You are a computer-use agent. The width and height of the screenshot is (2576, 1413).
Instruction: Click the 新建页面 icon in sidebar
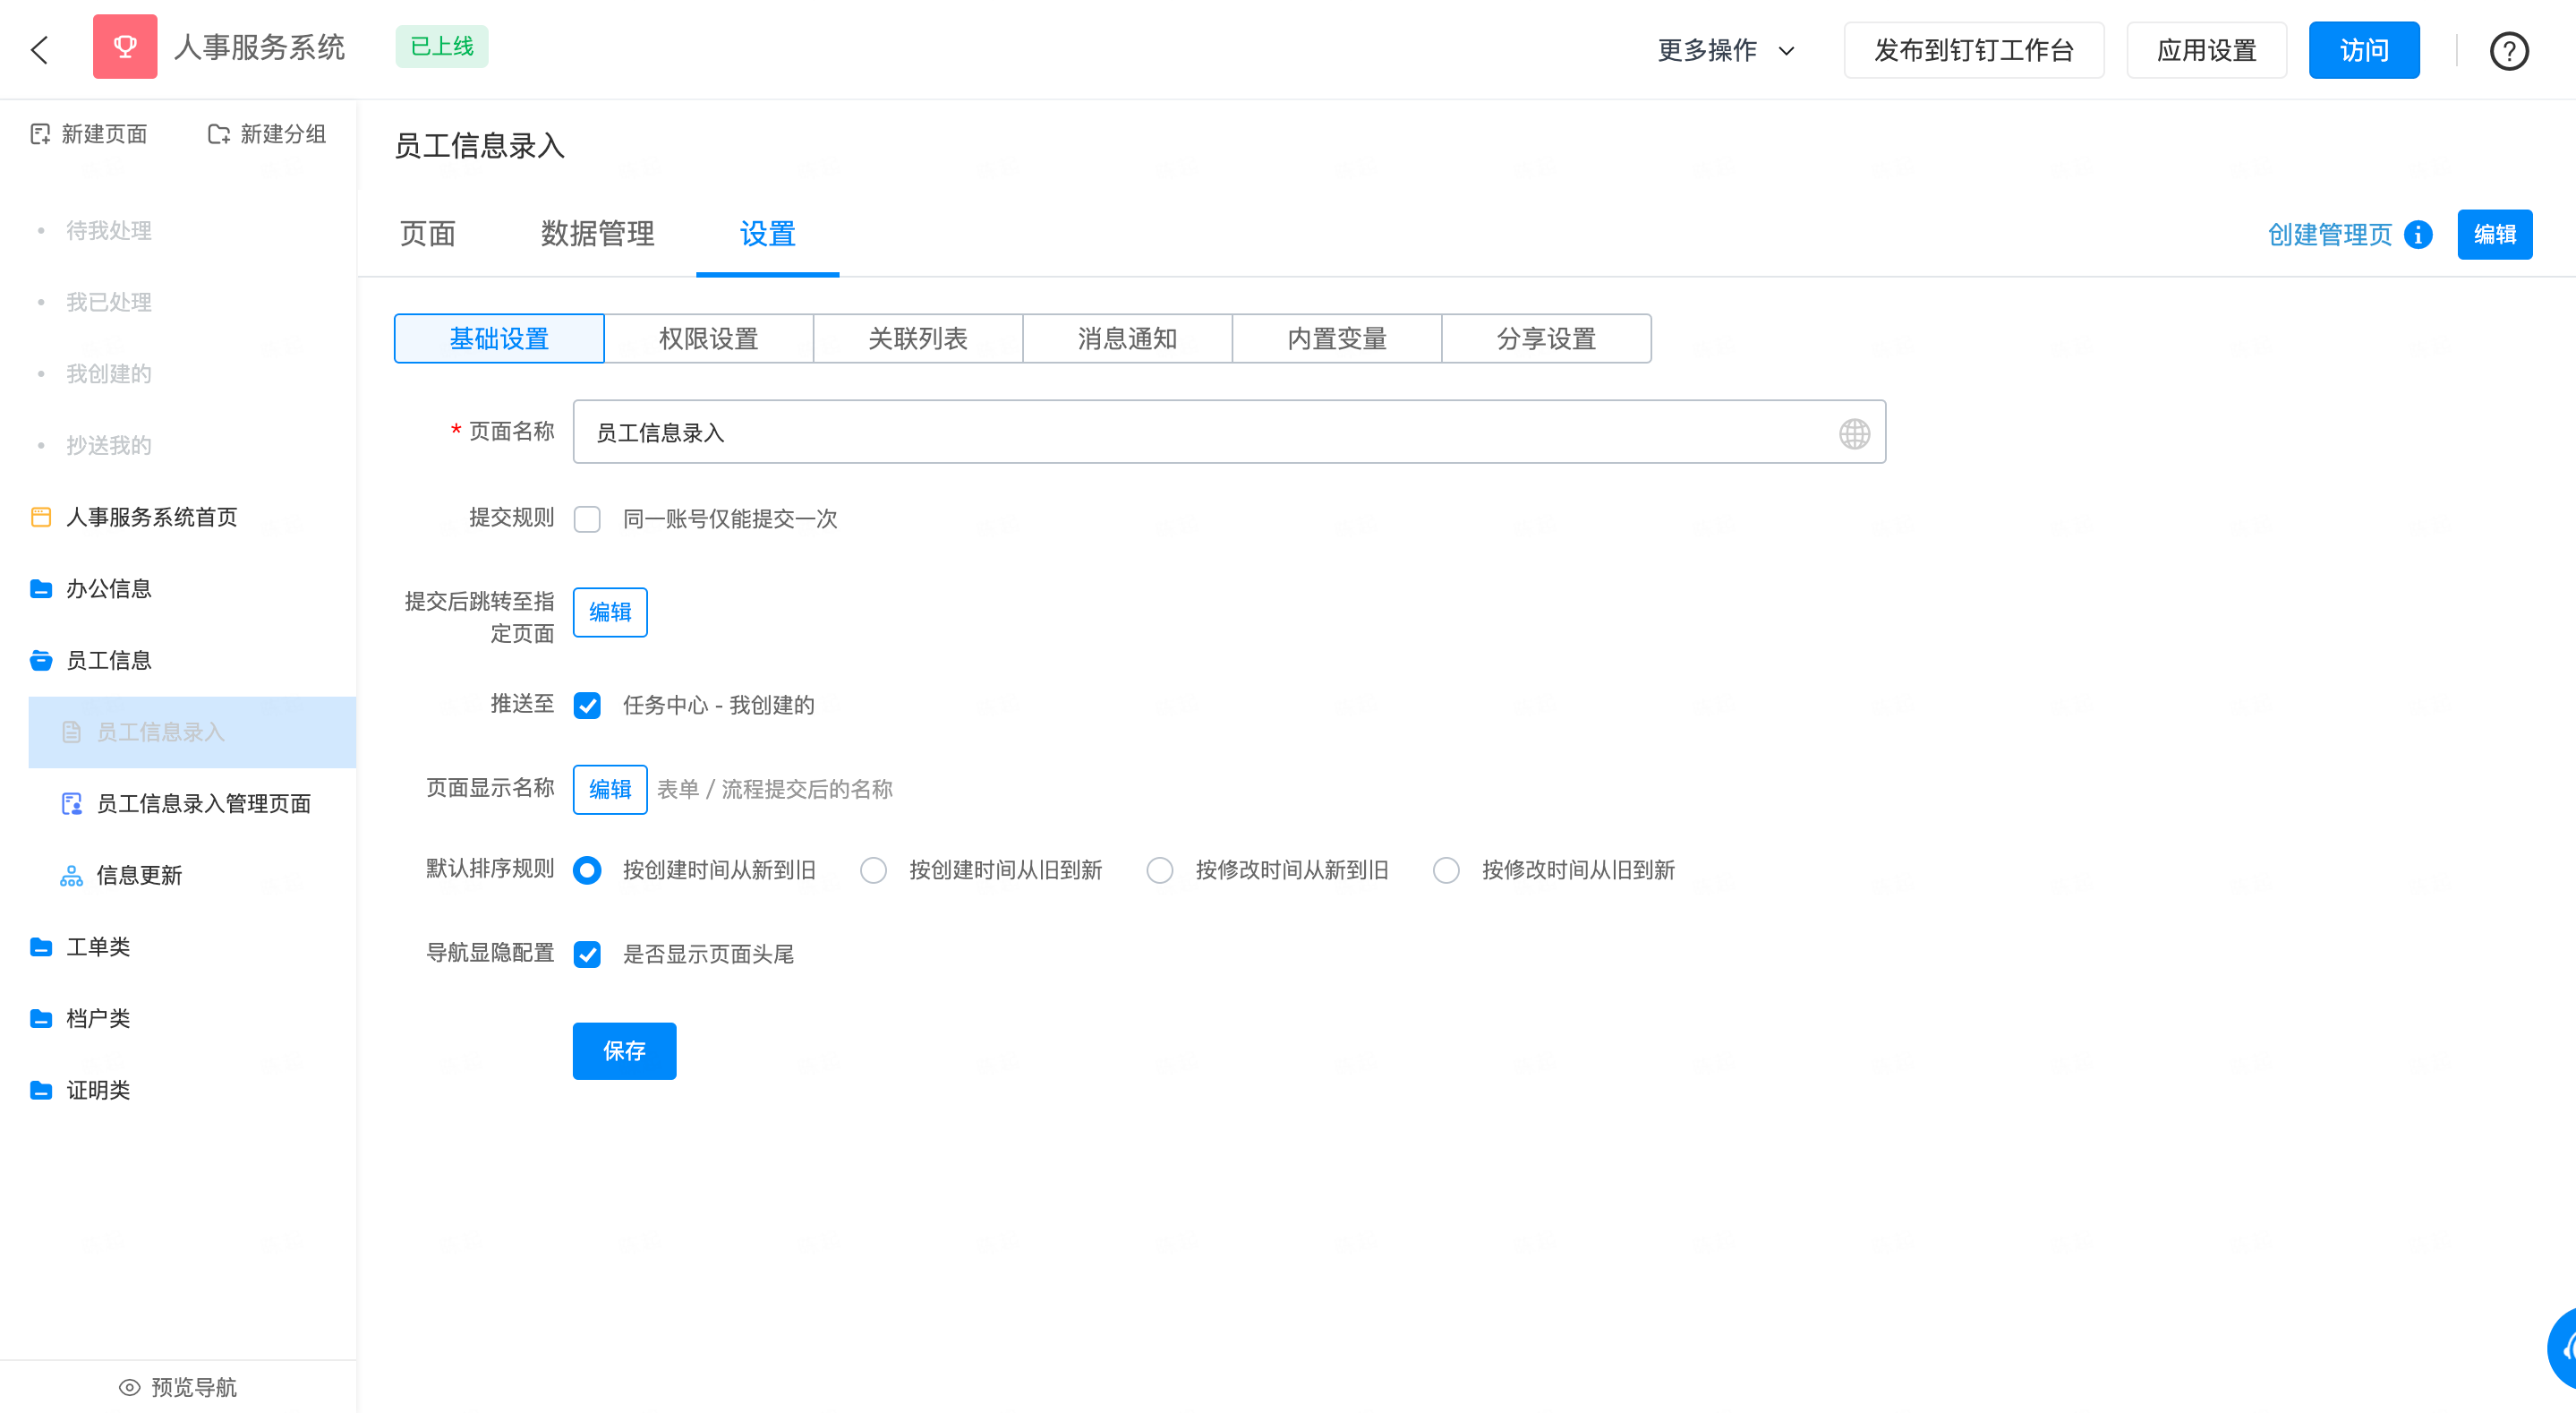[40, 133]
